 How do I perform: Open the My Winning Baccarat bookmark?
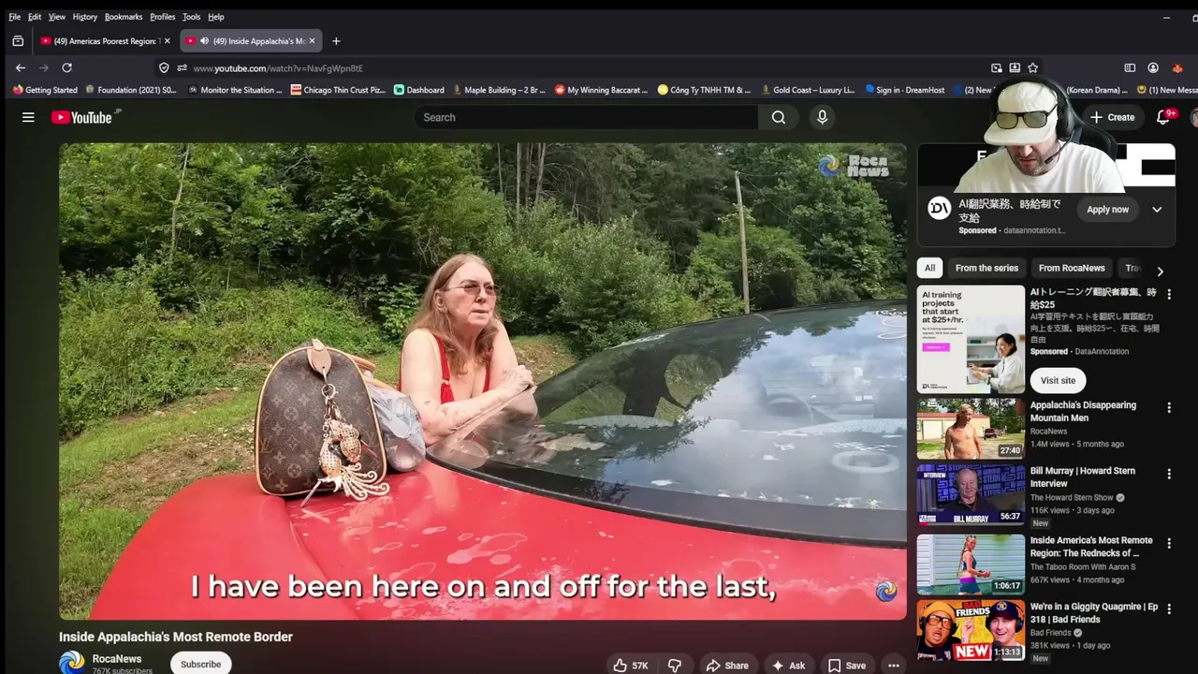coord(602,90)
